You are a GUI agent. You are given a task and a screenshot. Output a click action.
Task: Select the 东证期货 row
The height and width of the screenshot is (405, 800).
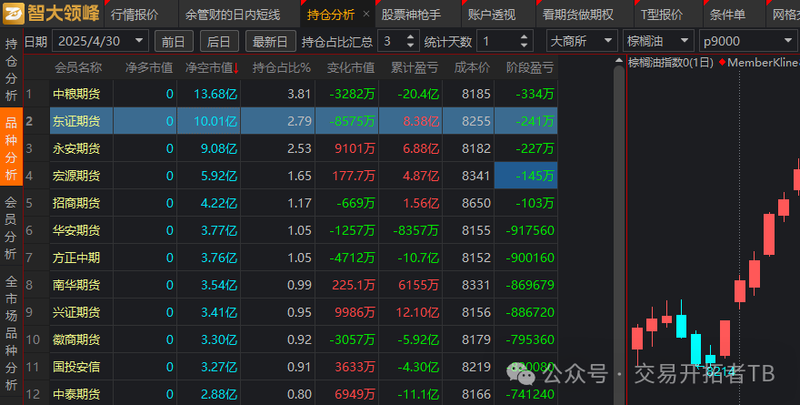click(291, 121)
